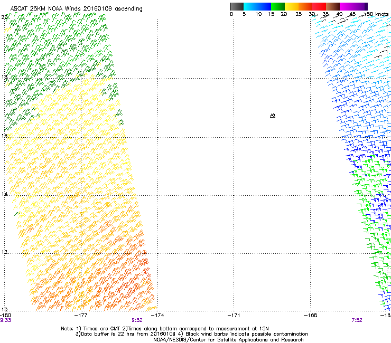
Task: Click the purple time stamp '9:32'
Action: click(137, 320)
